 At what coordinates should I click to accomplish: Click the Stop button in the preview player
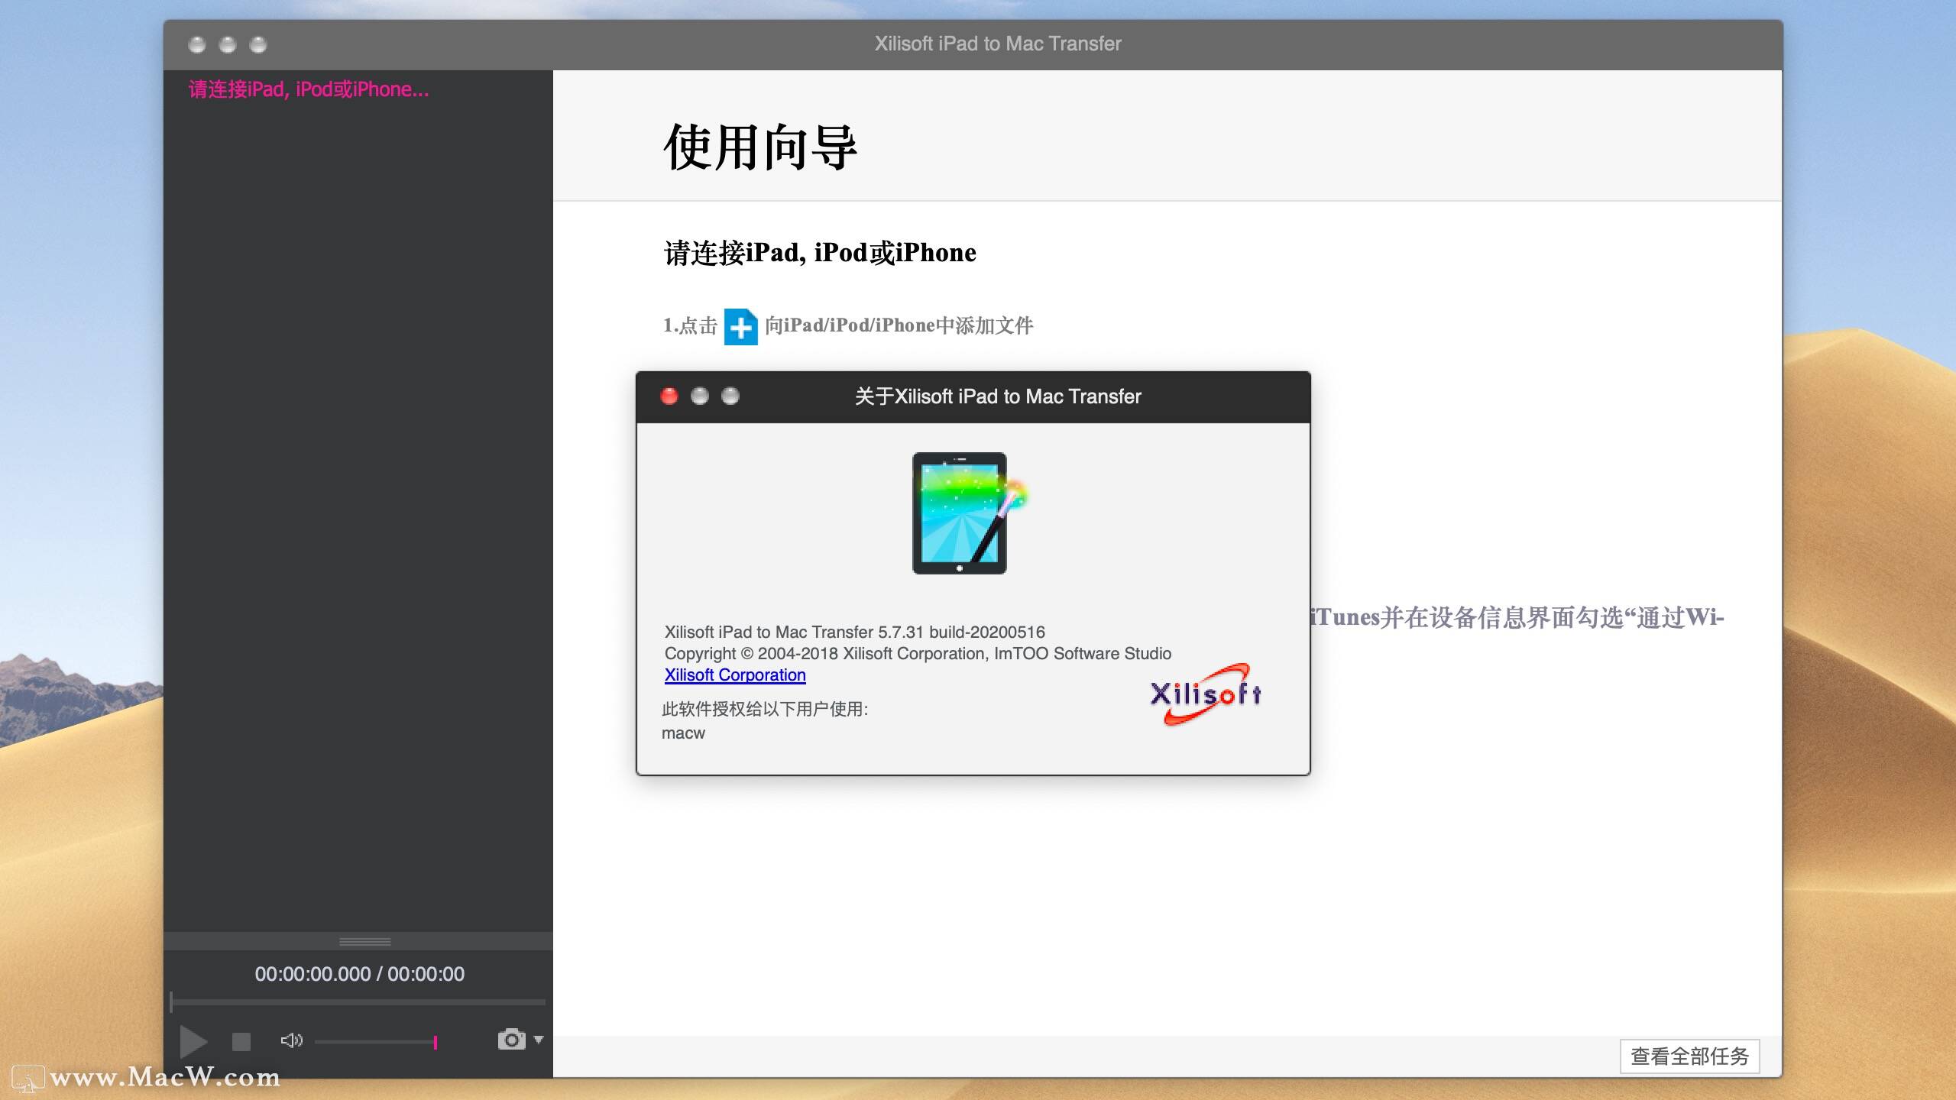[x=241, y=1041]
